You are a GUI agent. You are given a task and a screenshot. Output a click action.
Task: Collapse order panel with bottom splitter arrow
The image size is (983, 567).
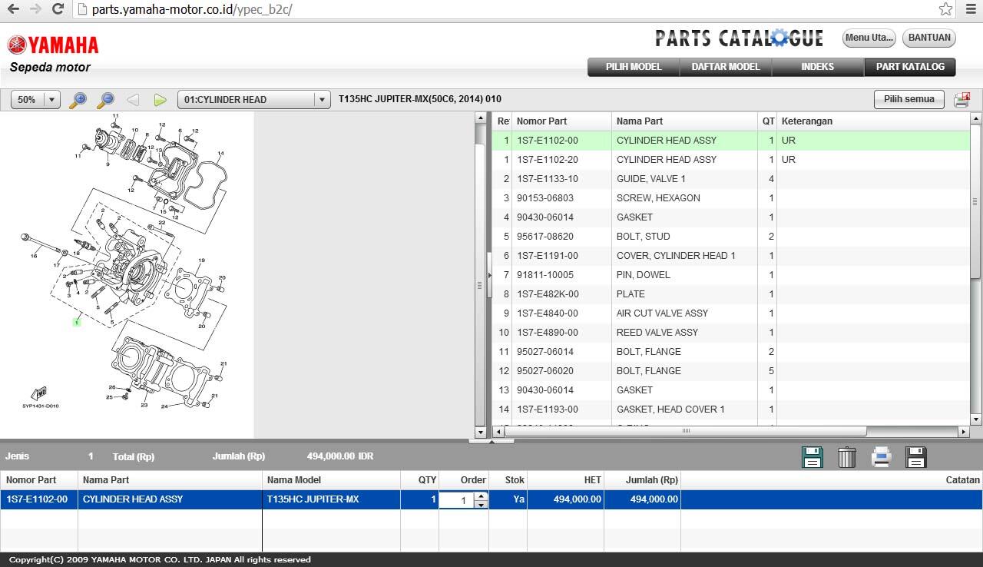point(491,441)
